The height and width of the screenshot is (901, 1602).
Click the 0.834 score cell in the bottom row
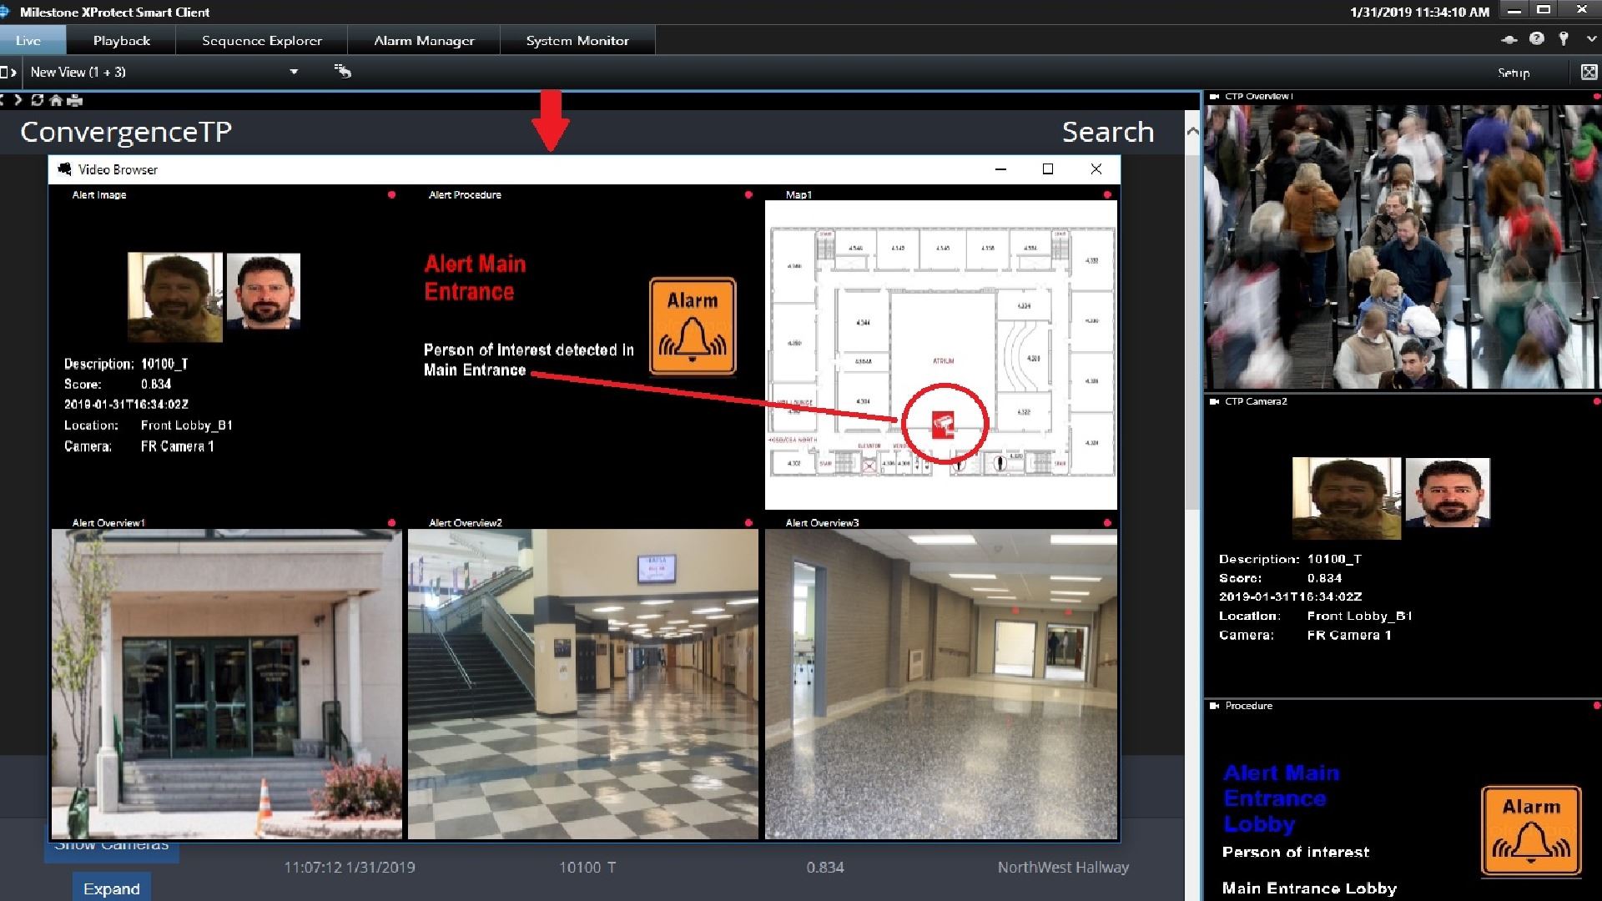825,868
